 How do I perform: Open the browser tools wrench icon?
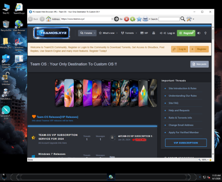pos(189,19)
